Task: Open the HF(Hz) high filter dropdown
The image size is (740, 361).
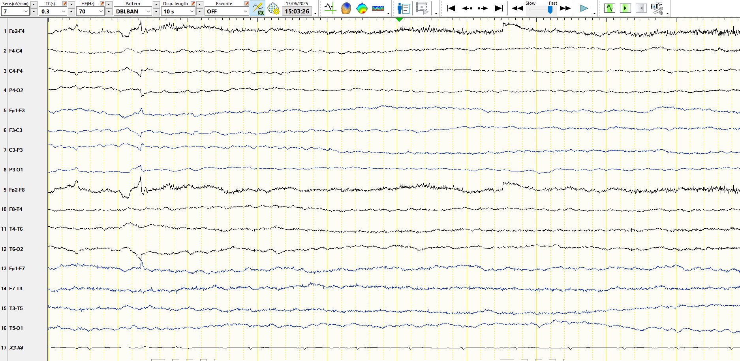Action: (x=90, y=11)
